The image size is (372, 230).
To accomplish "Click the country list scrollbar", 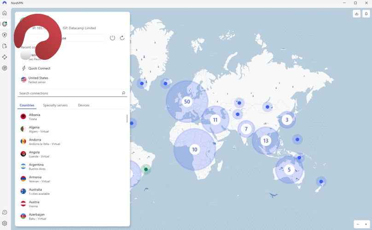I will click(127, 119).
